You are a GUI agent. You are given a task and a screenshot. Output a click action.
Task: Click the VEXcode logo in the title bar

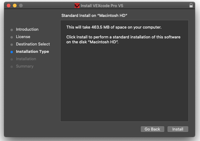pos(77,6)
